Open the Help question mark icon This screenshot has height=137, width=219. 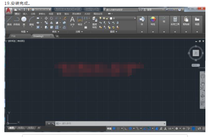click(180, 9)
